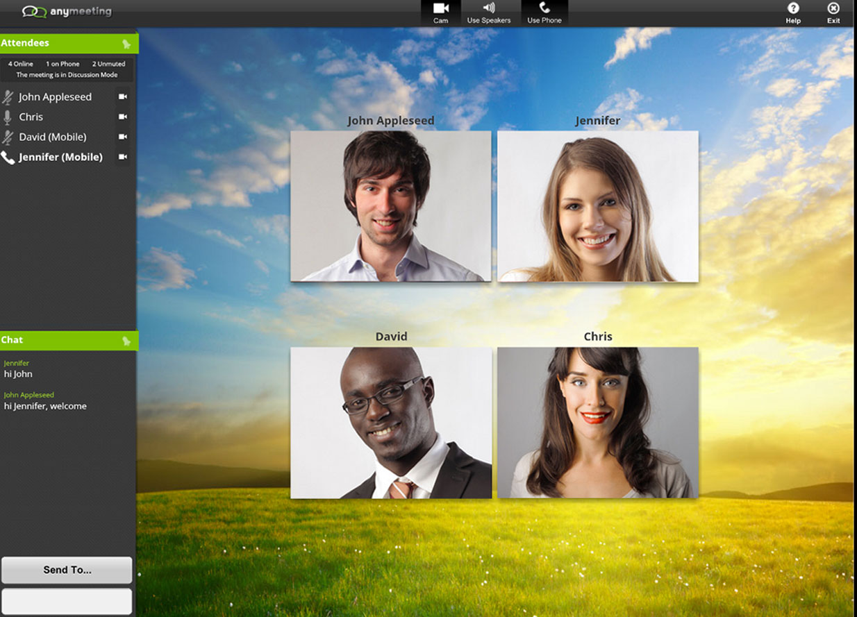Click the Jennifer label above video
This screenshot has width=857, height=617.
[597, 121]
